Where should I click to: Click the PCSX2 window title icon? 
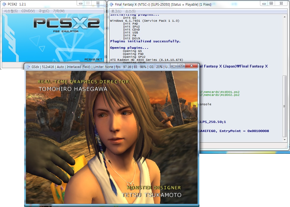[x=4, y=4]
